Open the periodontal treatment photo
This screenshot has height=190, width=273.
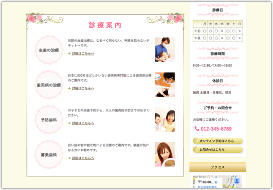tap(165, 85)
